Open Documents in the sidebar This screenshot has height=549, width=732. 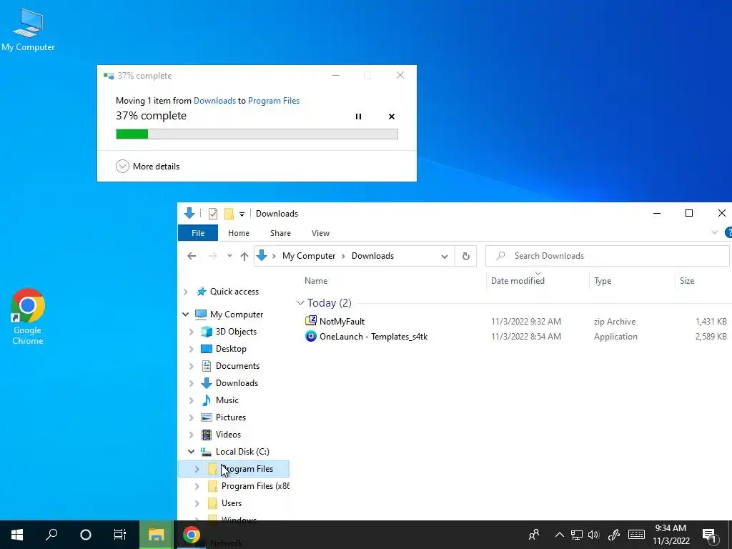coord(237,366)
